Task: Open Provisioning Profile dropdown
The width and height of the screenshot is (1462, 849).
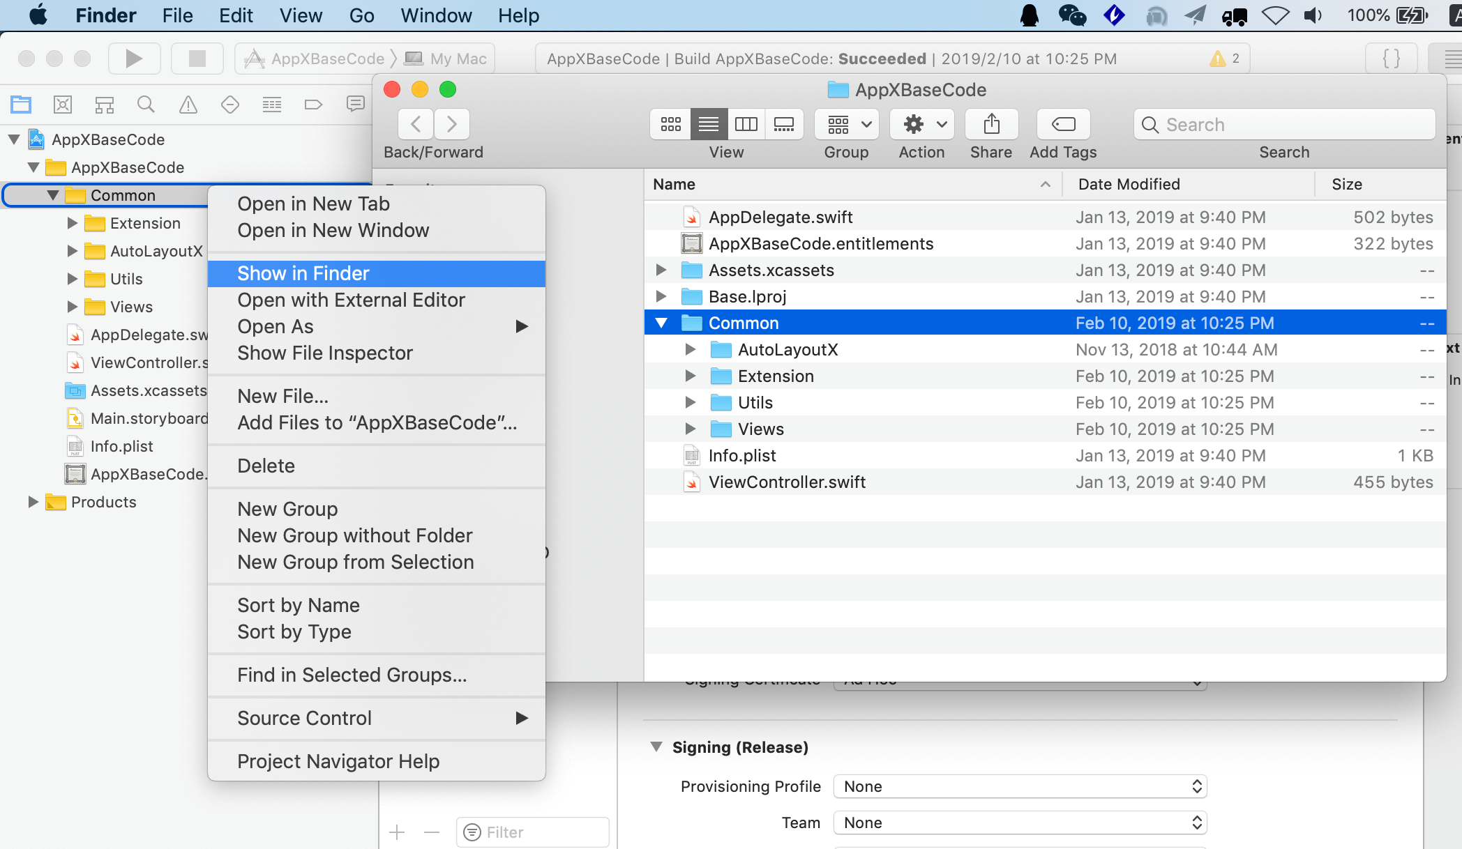Action: (1020, 786)
